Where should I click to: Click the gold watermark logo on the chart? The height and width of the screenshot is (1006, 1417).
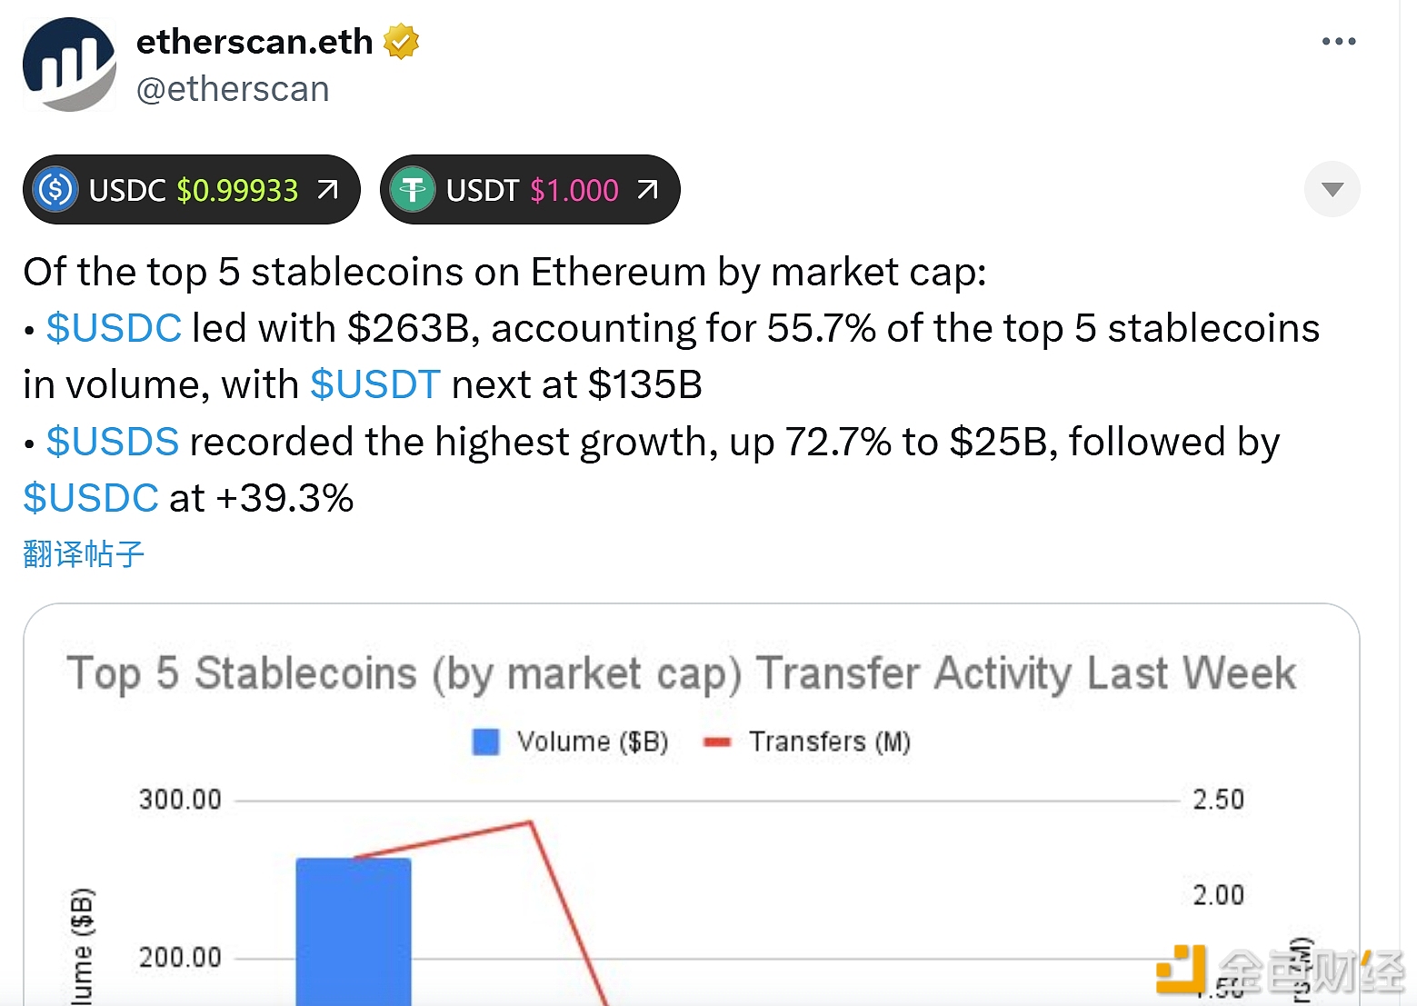click(1182, 969)
